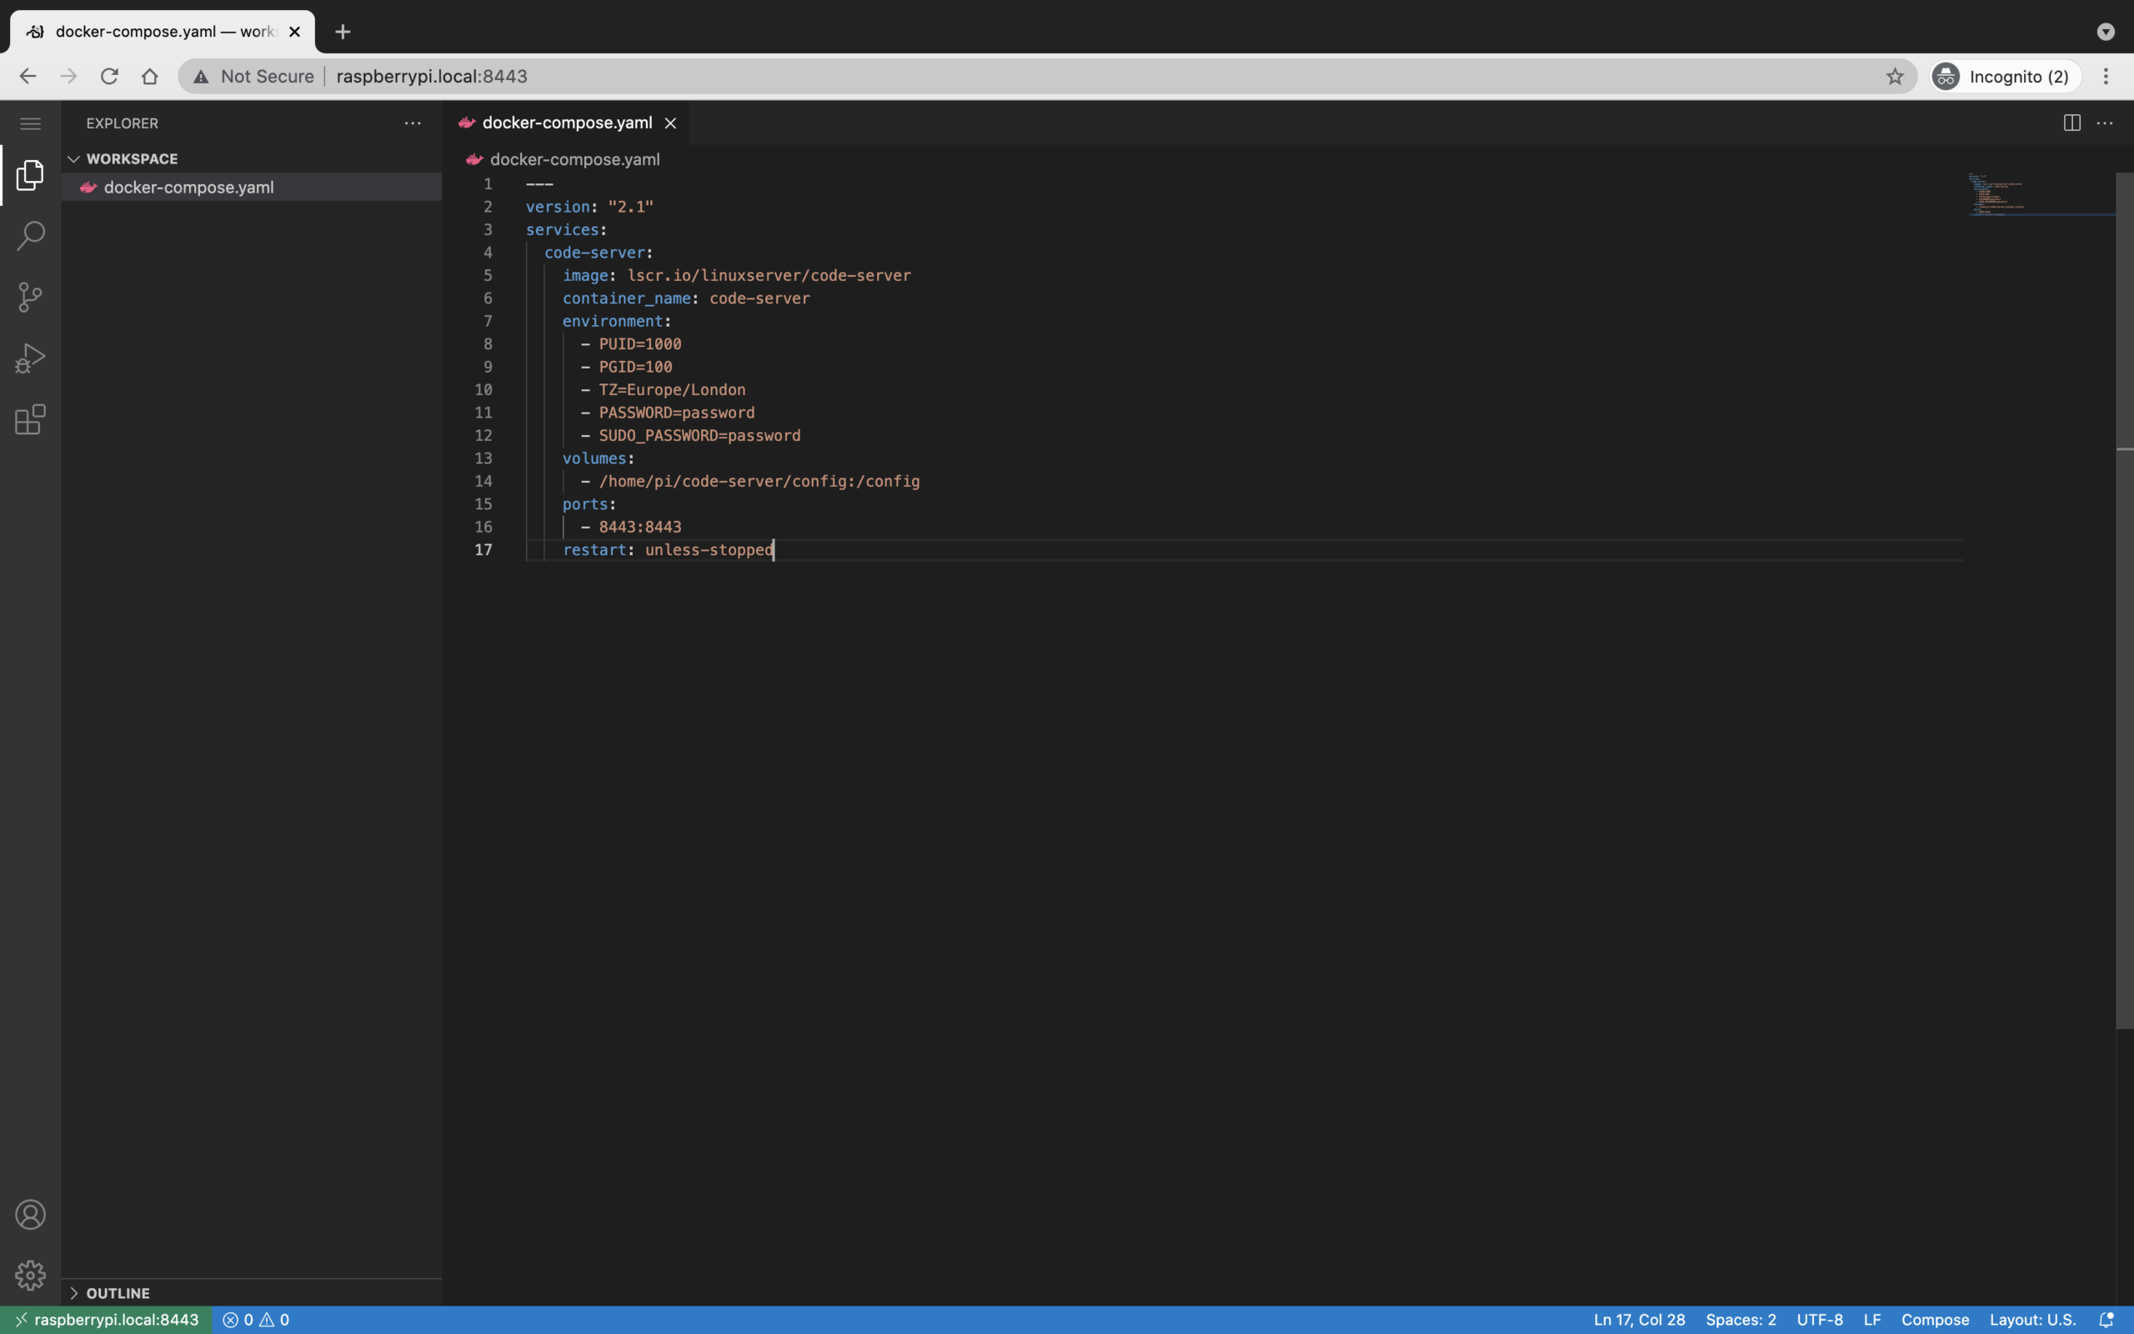Open the Extensions view
This screenshot has height=1334, width=2134.
coord(29,419)
